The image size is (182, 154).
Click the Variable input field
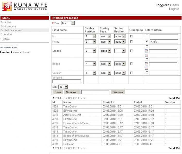pyautogui.click(x=66, y=81)
